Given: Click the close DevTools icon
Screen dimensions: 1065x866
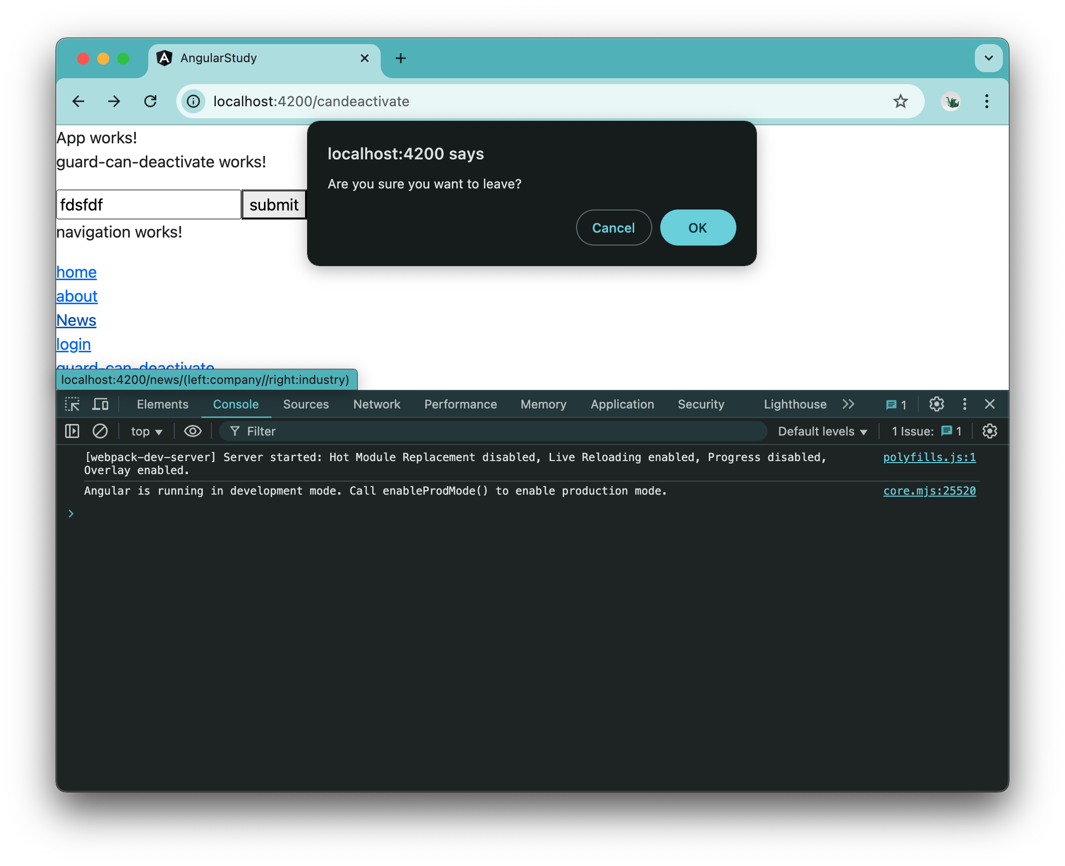Looking at the screenshot, I should [x=990, y=404].
